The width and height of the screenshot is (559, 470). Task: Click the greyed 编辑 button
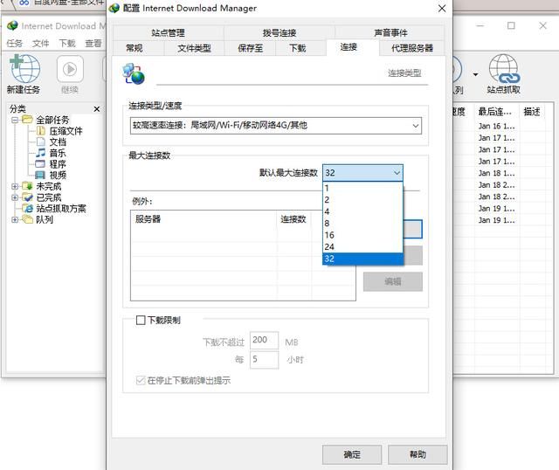point(393,281)
